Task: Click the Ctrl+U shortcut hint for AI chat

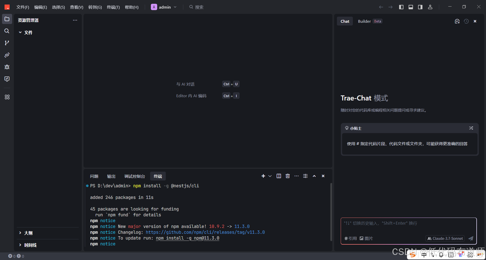Action: (x=231, y=84)
